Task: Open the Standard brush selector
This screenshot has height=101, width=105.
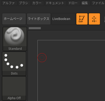Action: coord(15,39)
